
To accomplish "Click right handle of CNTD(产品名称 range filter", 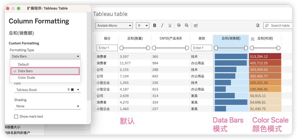I will (x=187, y=48).
